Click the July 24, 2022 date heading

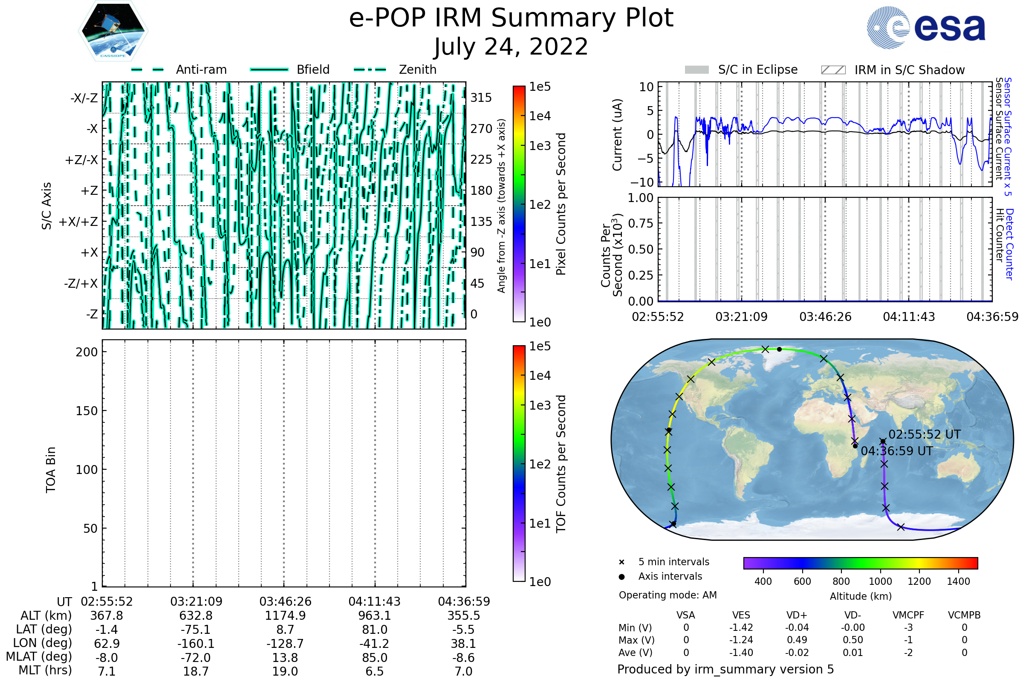click(511, 47)
